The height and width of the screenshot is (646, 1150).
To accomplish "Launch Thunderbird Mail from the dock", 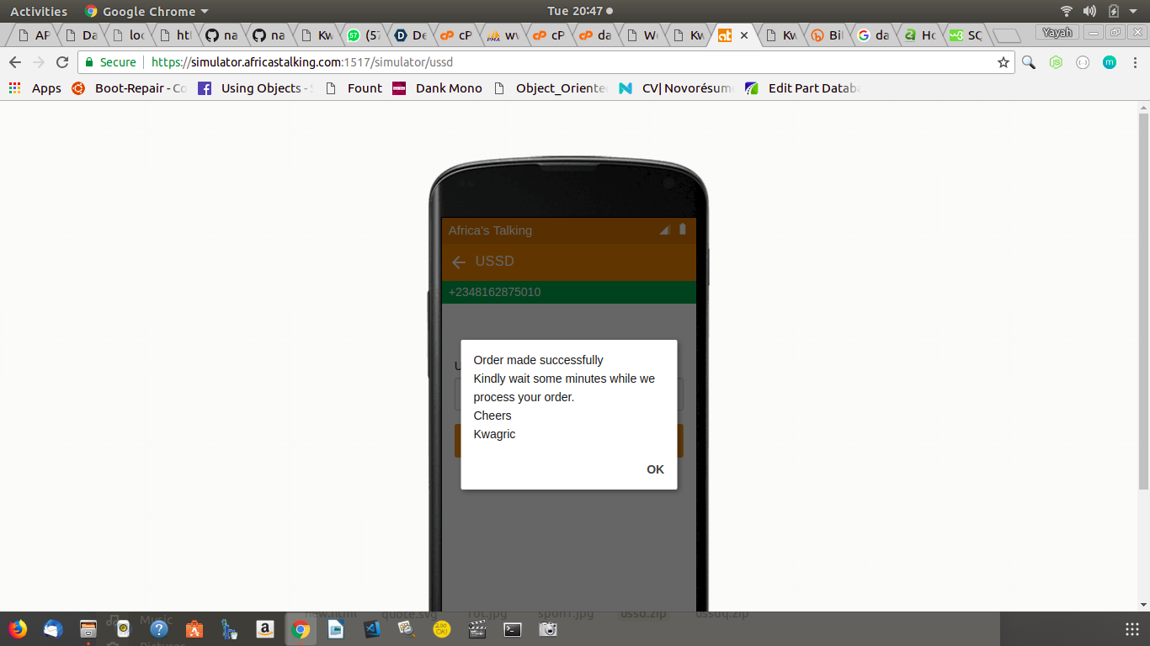I will click(53, 628).
